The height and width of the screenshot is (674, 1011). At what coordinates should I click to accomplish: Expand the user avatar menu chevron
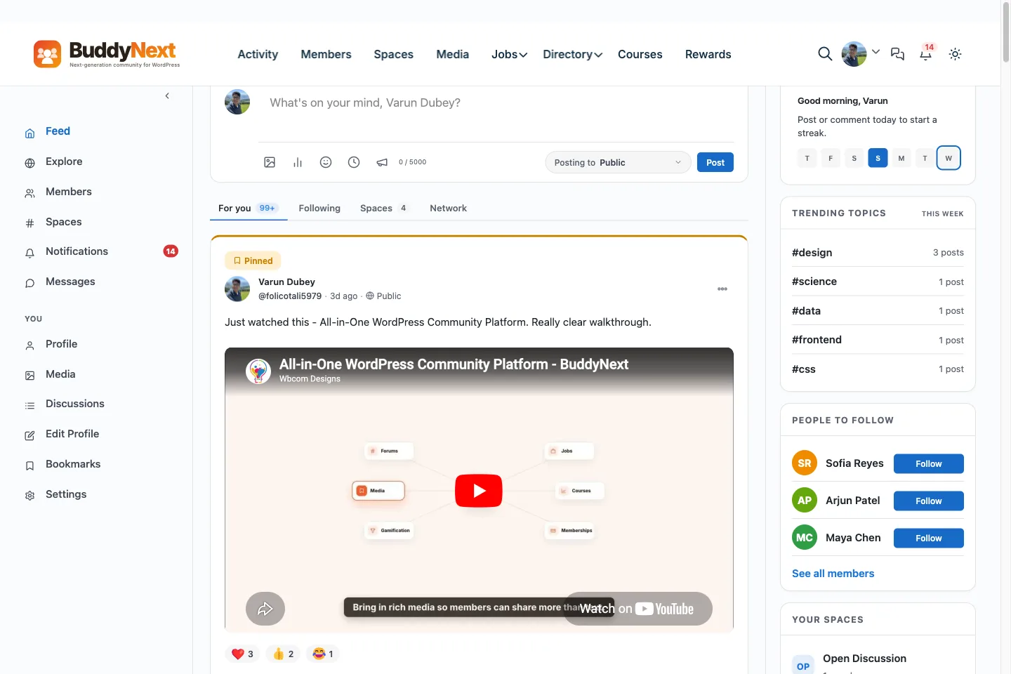[x=875, y=52]
